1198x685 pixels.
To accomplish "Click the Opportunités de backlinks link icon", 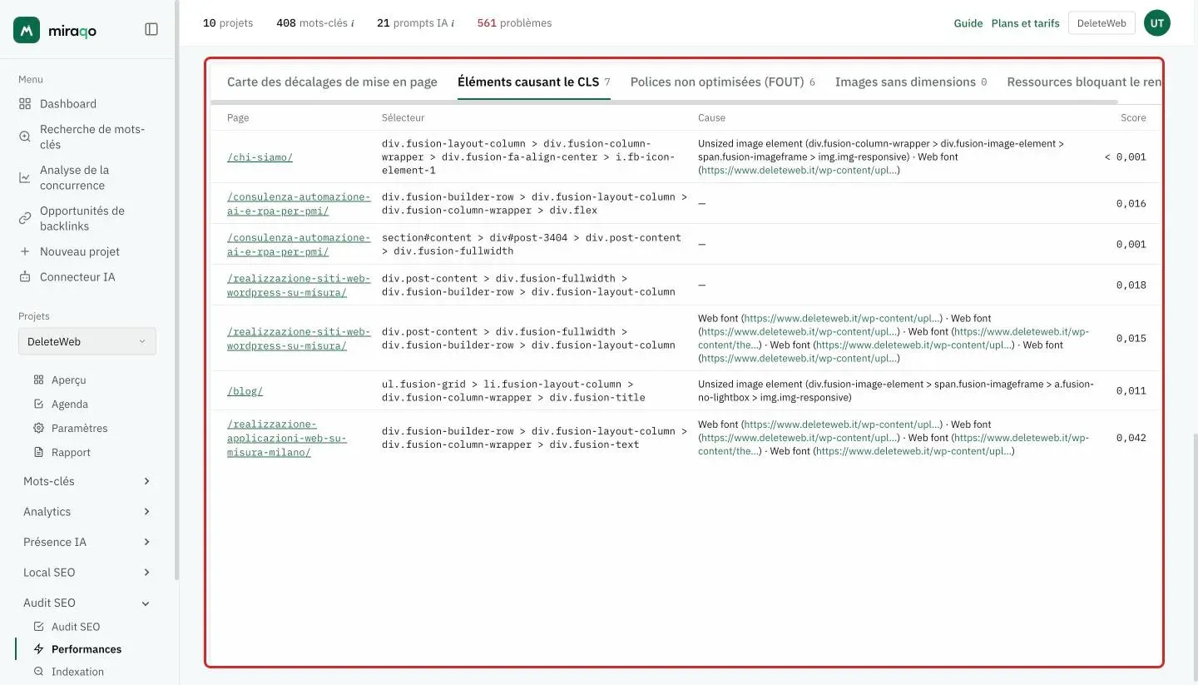I will 25,218.
